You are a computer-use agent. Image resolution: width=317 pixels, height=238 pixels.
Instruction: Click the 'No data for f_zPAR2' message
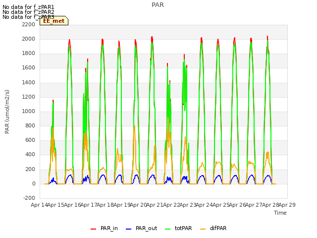28,12
